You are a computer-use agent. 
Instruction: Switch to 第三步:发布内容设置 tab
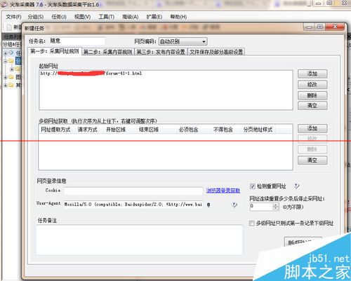point(161,52)
